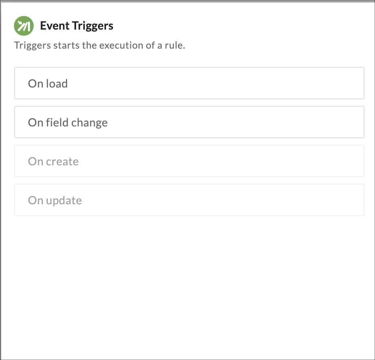Screen dimensions: 375x360
Task: Choose the On field change trigger
Action: [x=189, y=122]
